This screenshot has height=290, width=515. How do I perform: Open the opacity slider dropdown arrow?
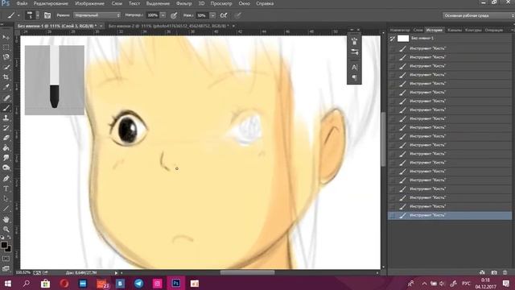(x=163, y=15)
